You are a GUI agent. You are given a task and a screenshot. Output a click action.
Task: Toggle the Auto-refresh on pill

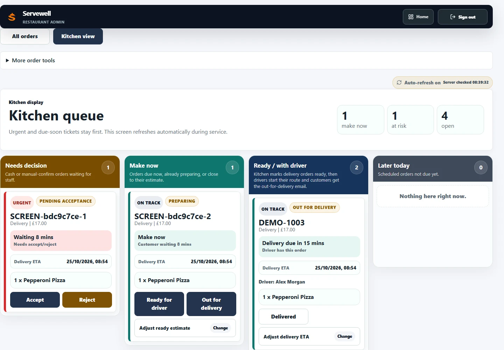click(x=442, y=83)
